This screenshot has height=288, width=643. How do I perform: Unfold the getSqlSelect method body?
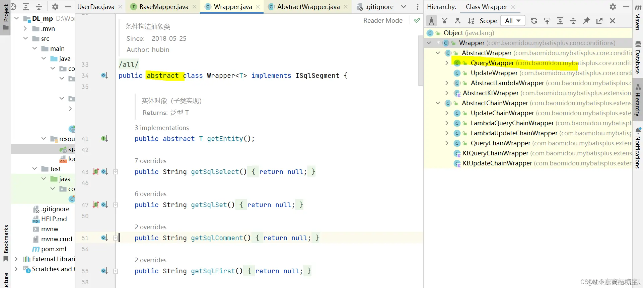[x=116, y=172]
